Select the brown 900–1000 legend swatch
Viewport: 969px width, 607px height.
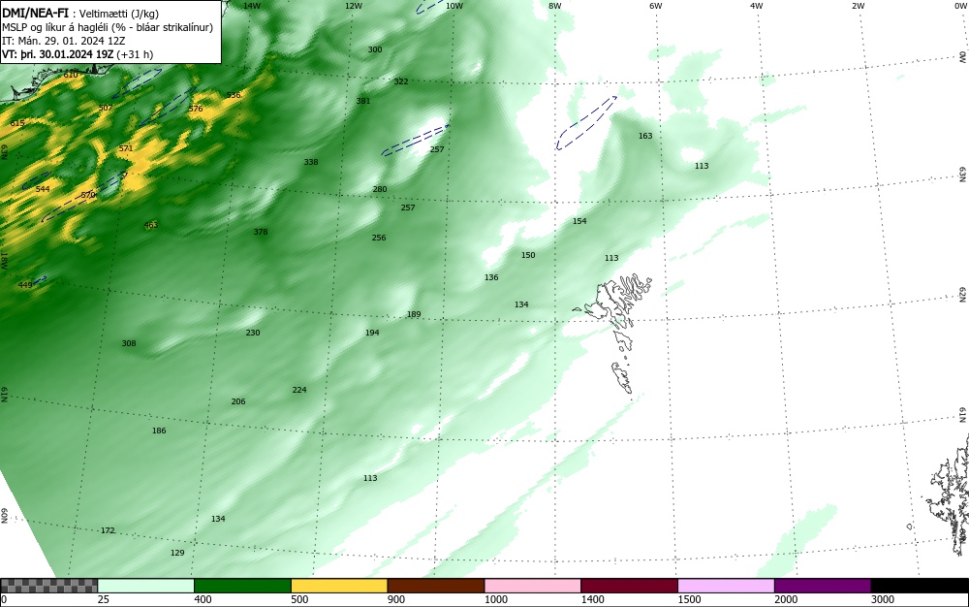tap(436, 586)
